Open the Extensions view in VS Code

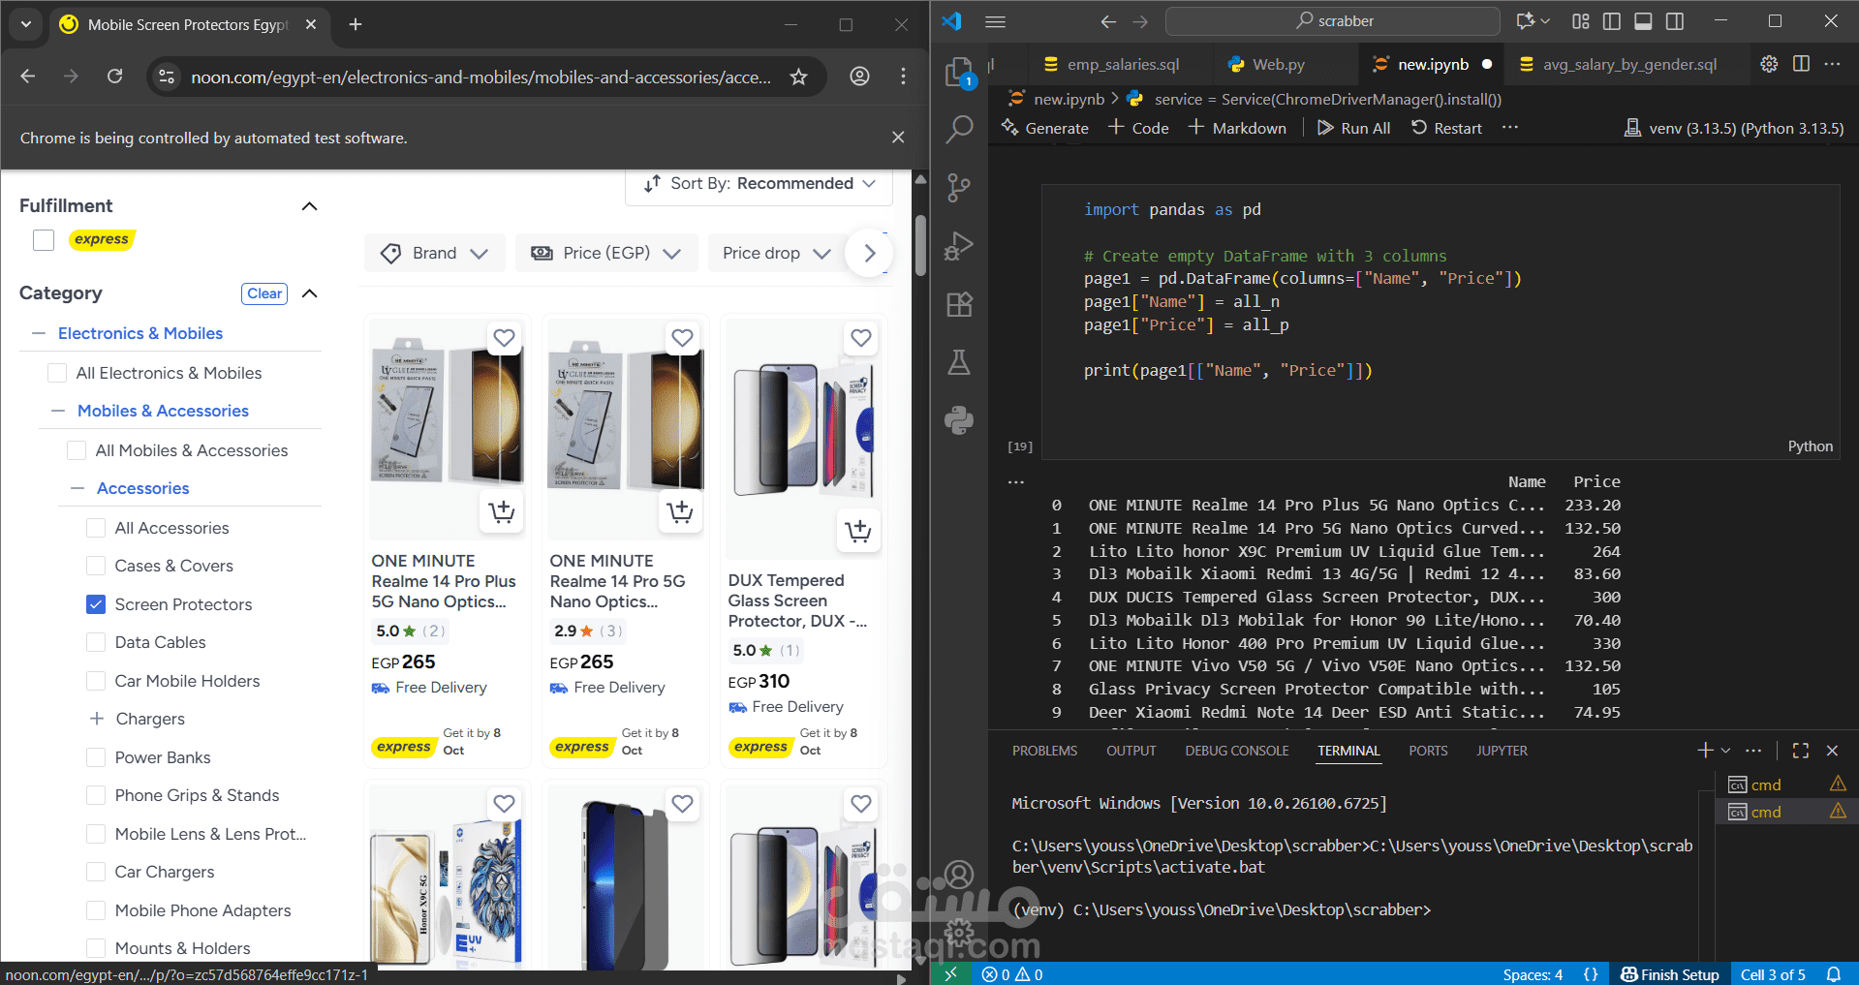959,304
